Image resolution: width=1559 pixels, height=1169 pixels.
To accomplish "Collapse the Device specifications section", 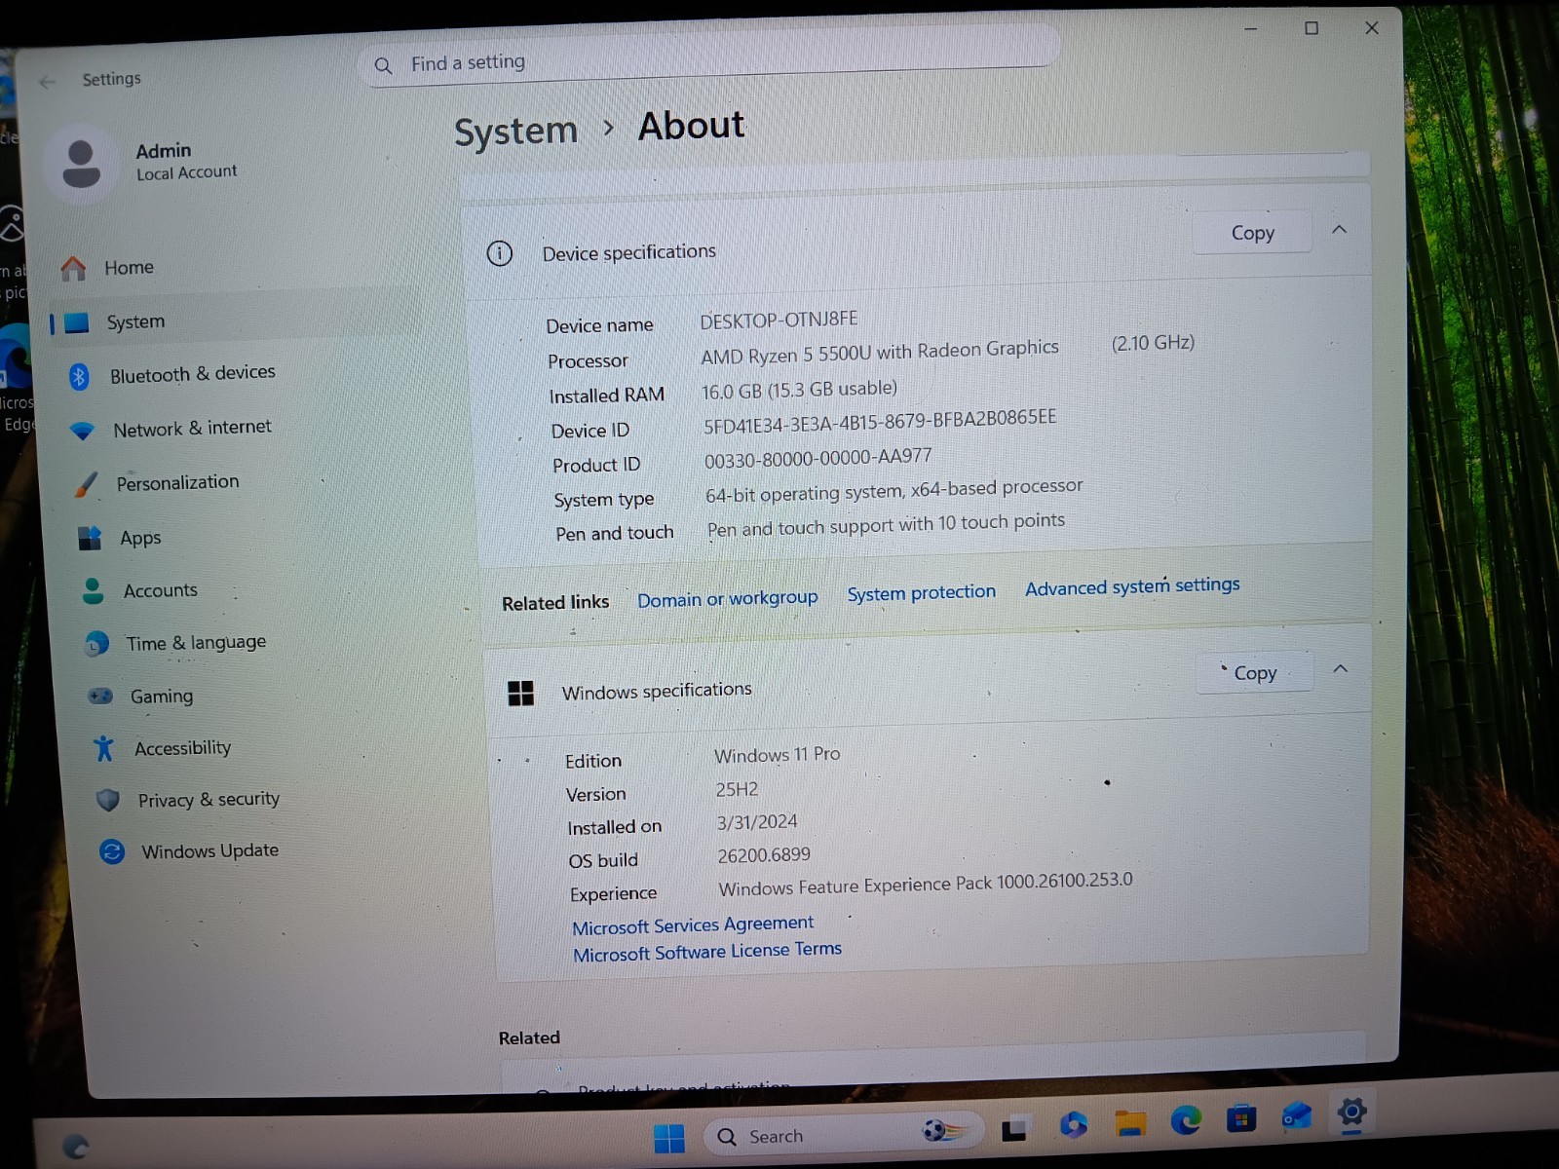I will click(1339, 230).
